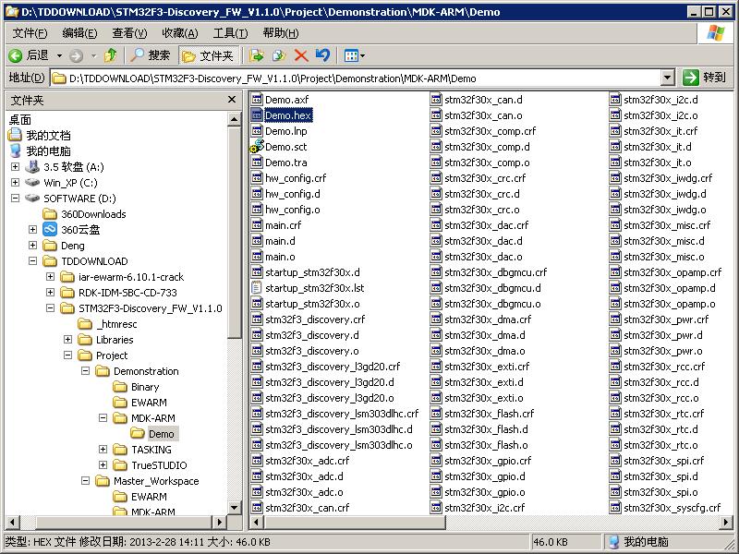Click the RDK-IDM-SBC-CD-733 folder icon
739x554 pixels.
(67, 293)
